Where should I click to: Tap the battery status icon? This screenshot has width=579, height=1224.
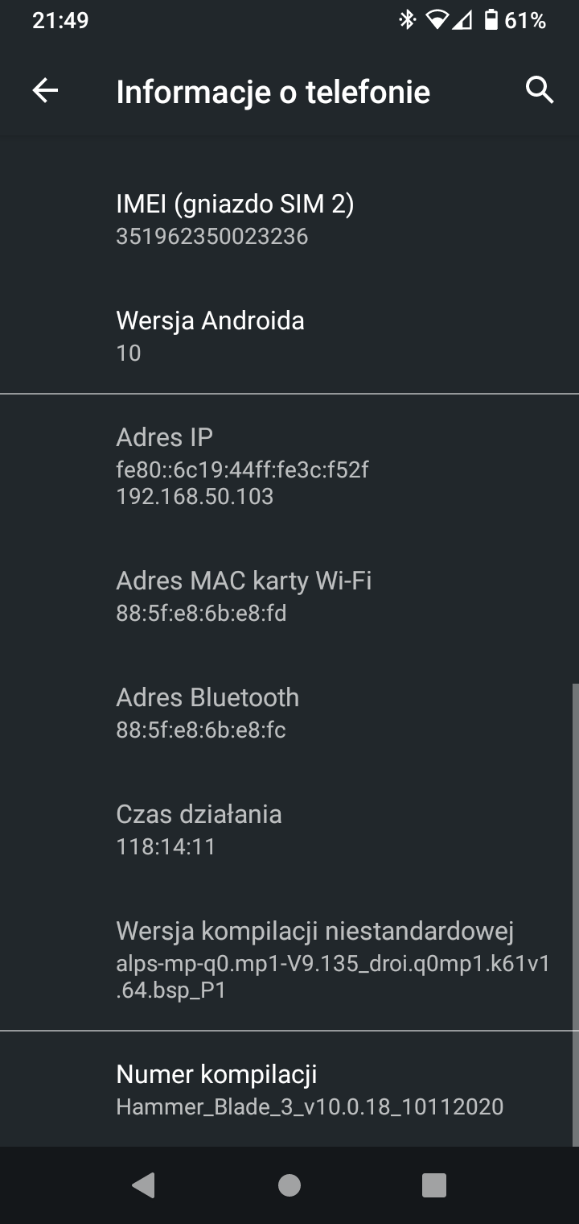point(491,20)
